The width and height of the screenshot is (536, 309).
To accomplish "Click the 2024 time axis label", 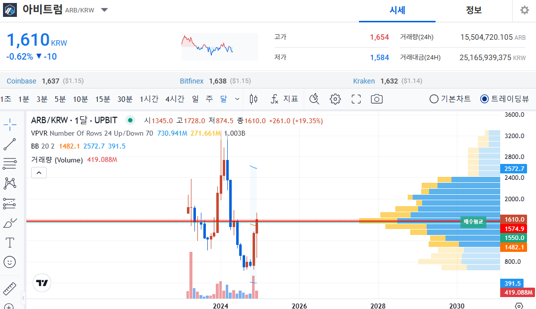I will (x=220, y=306).
